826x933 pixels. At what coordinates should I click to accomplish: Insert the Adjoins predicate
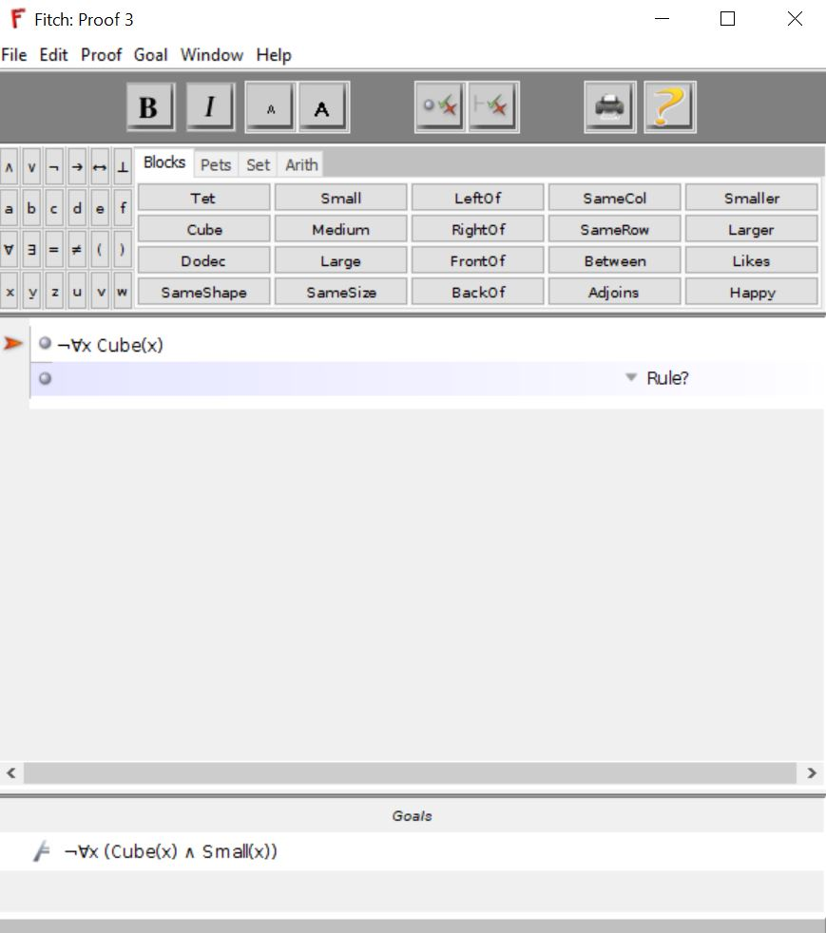pyautogui.click(x=614, y=293)
